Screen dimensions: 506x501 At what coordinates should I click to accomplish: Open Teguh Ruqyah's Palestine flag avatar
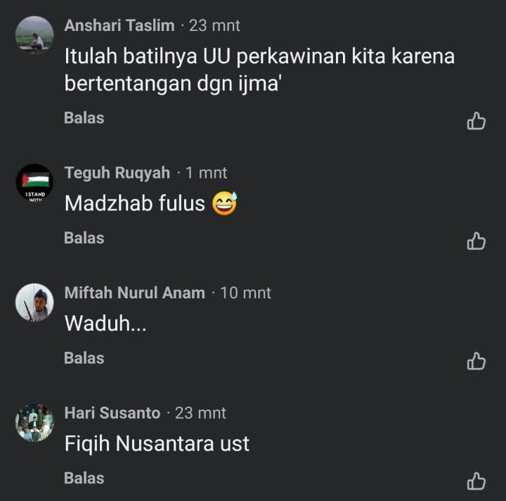34,182
